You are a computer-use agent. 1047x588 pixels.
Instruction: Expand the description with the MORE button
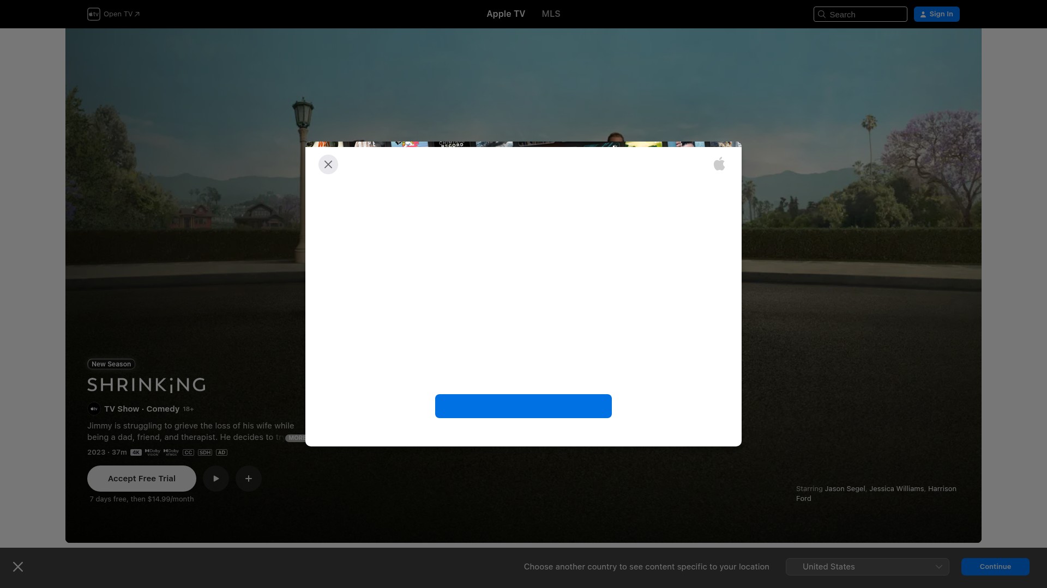pyautogui.click(x=296, y=438)
